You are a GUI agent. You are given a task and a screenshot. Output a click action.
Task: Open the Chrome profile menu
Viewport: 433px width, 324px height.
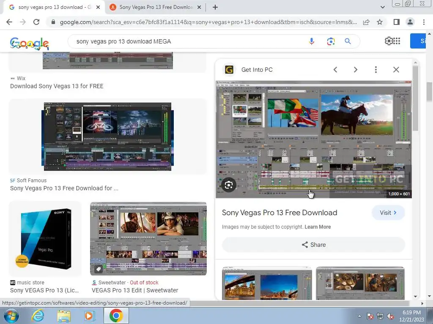coord(410,22)
